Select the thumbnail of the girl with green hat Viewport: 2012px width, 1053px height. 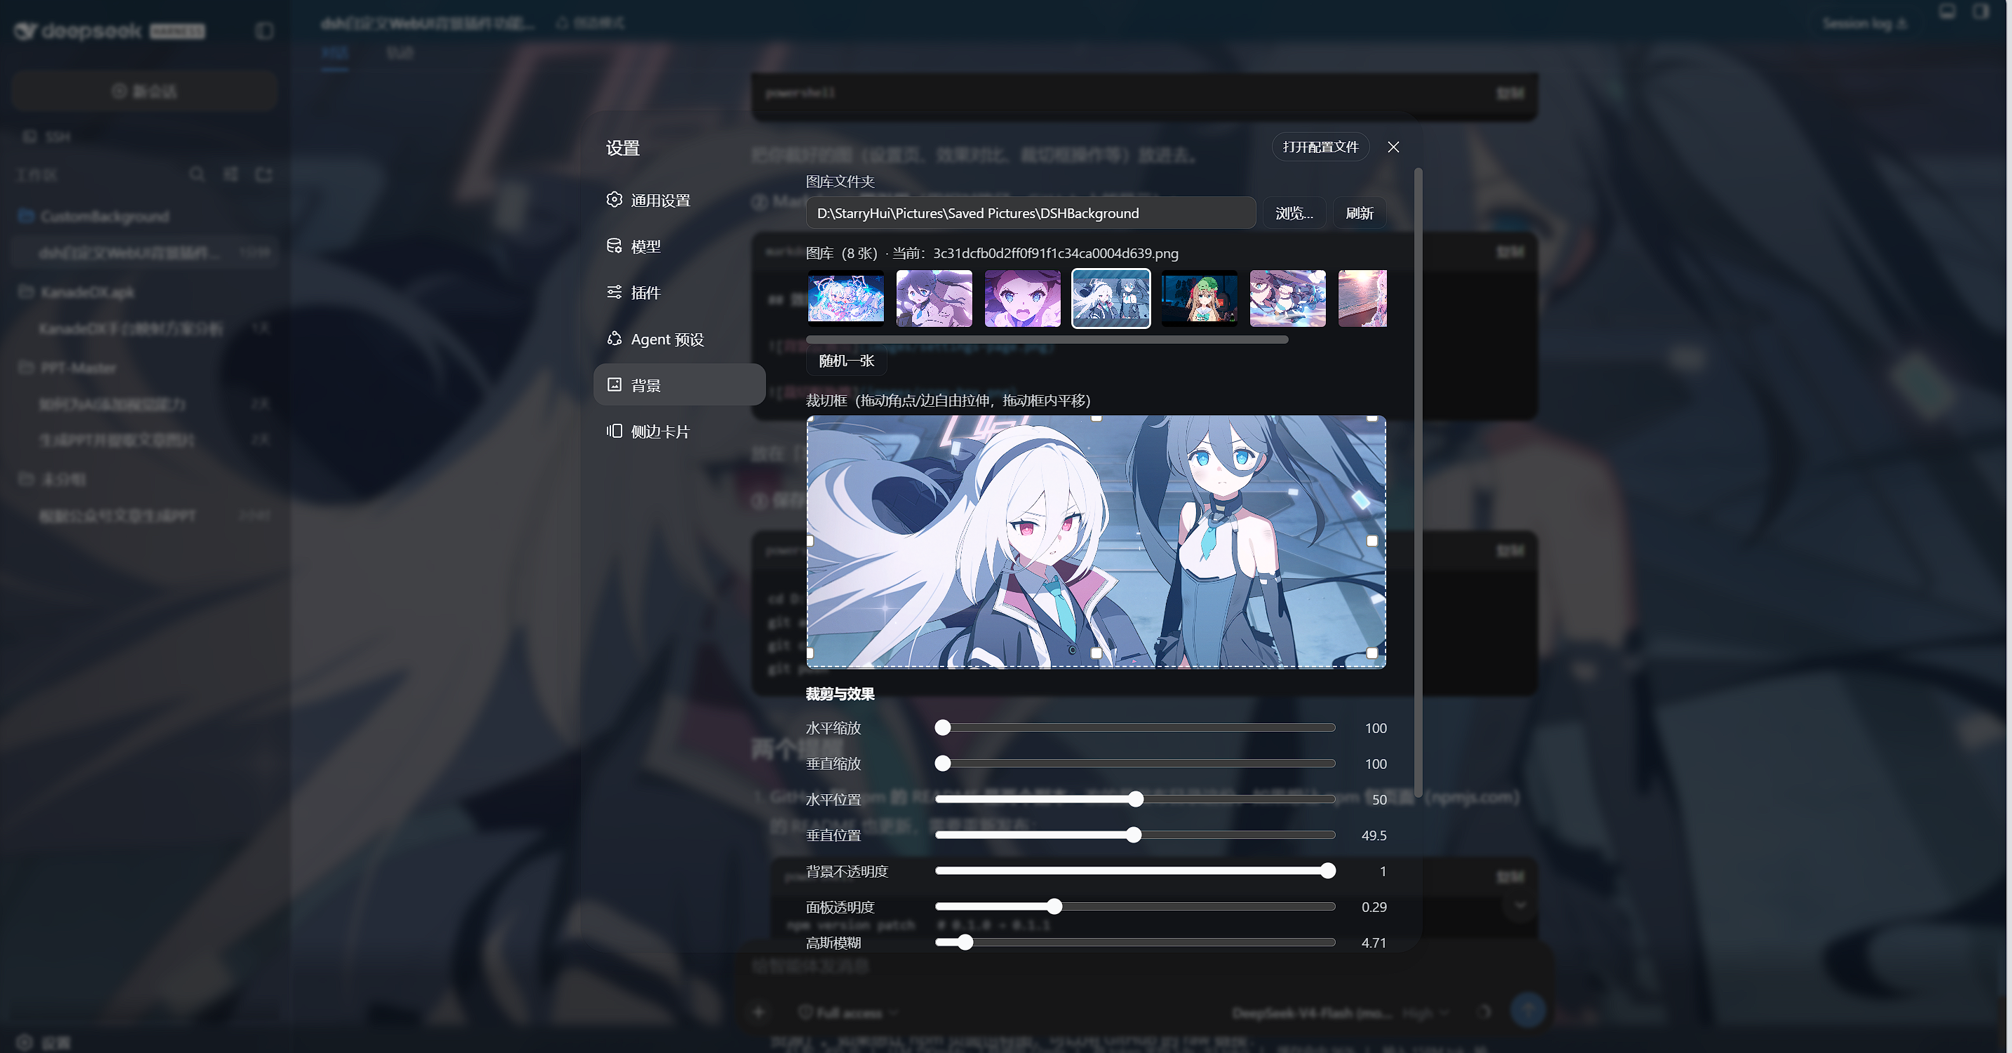click(x=1200, y=297)
